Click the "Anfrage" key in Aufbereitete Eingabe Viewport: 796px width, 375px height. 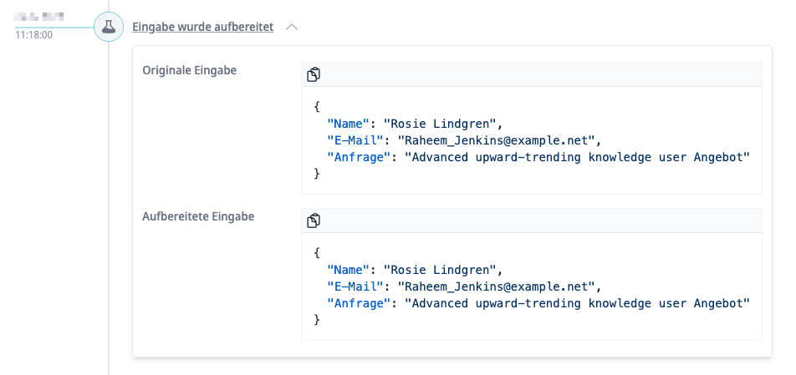358,303
